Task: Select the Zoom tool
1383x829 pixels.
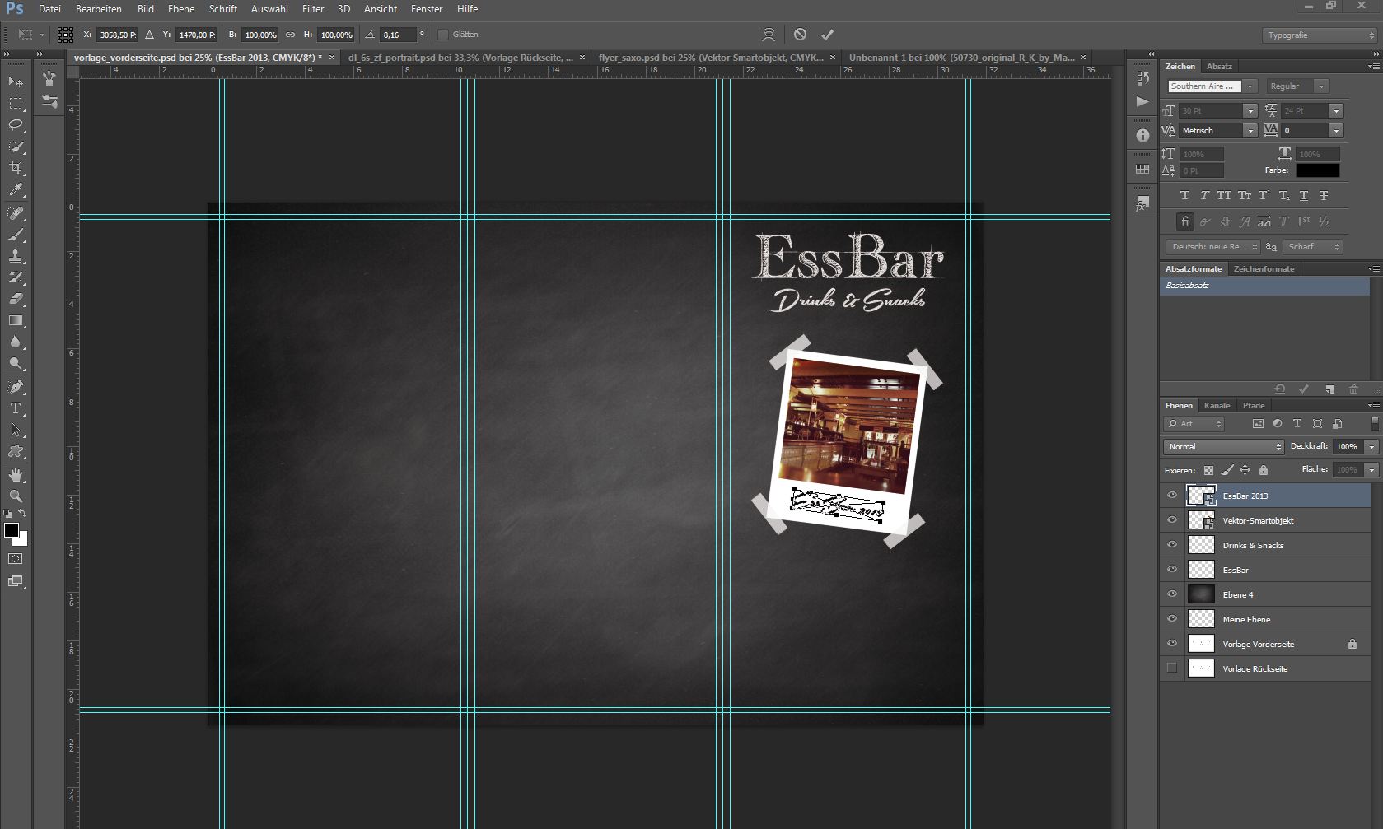Action: [x=16, y=496]
